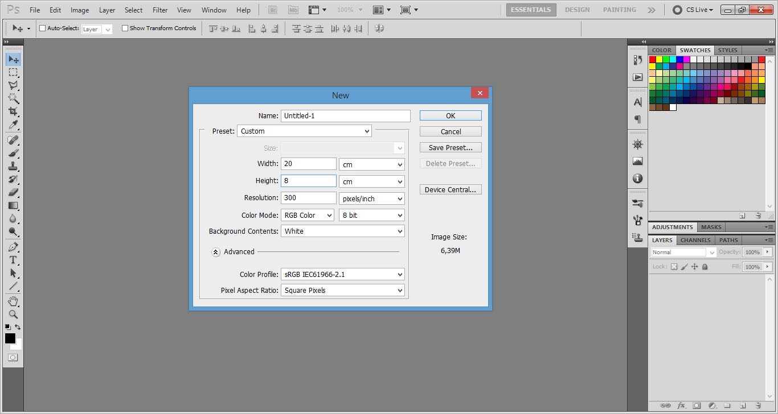Screen dimensions: 778x414
Task: Select the Hand tool
Action: tap(13, 301)
